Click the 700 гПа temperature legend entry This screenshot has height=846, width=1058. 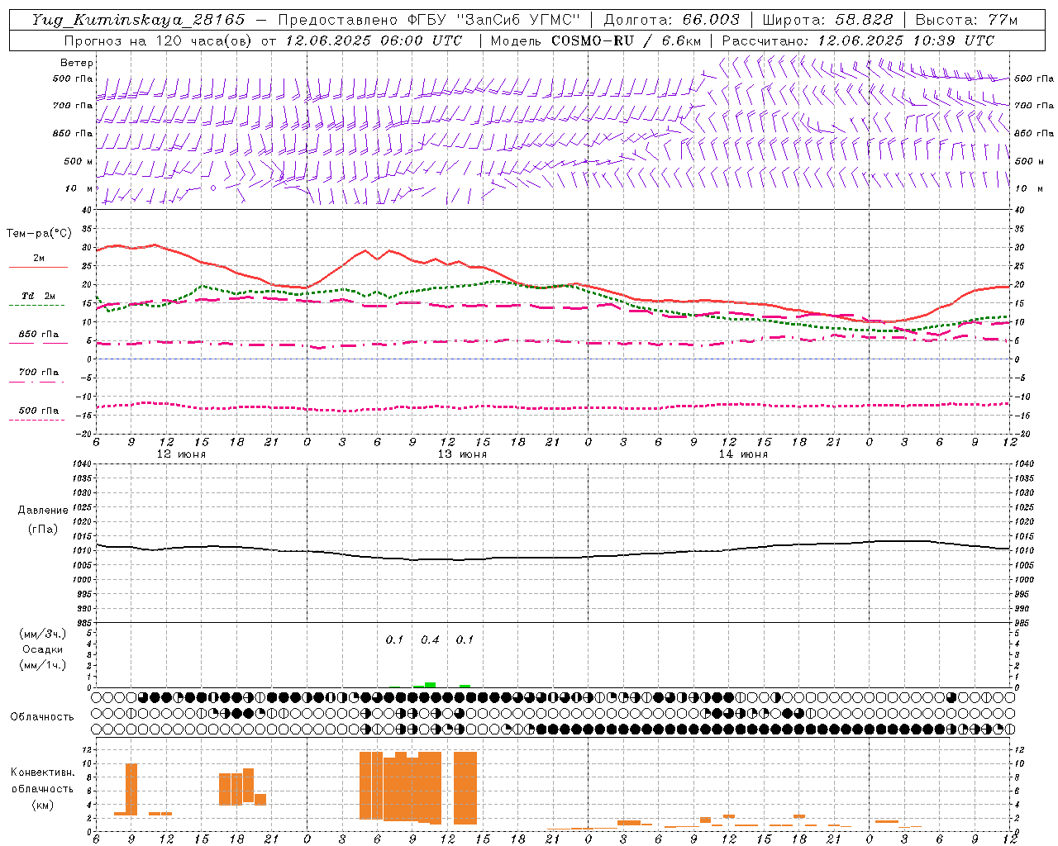point(38,373)
